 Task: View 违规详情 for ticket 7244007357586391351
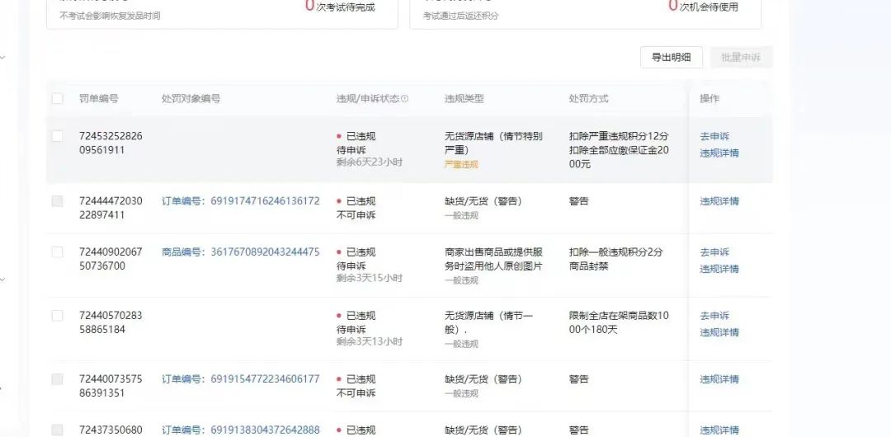pyautogui.click(x=719, y=379)
